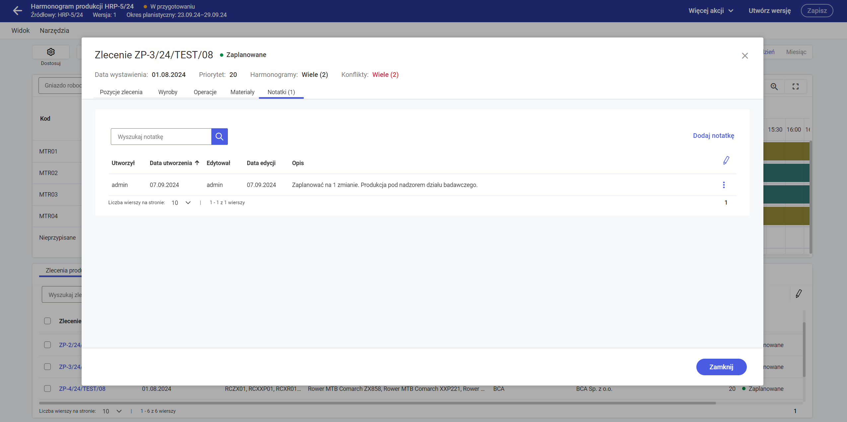
Task: Click the Opis column header
Action: [298, 163]
